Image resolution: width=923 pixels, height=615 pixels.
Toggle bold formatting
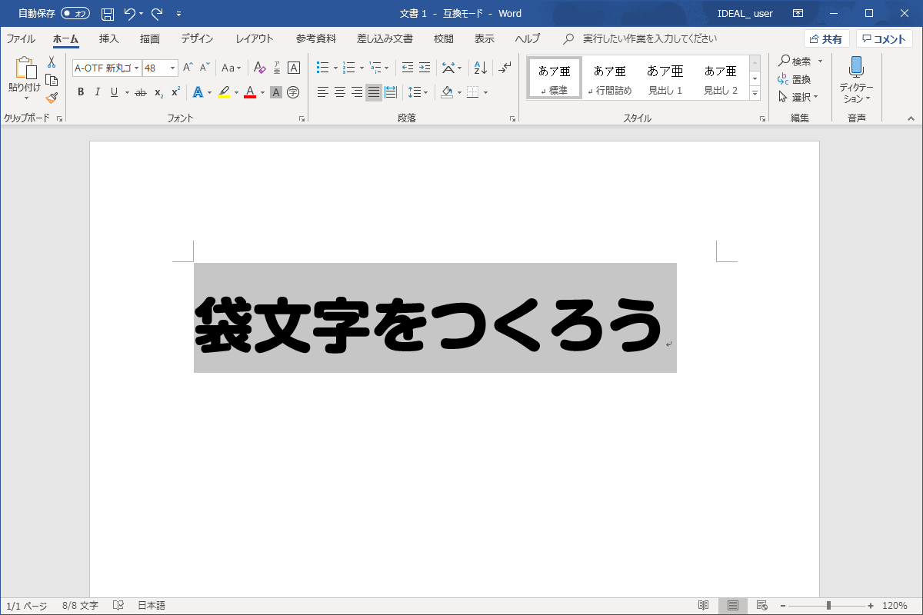tap(81, 92)
